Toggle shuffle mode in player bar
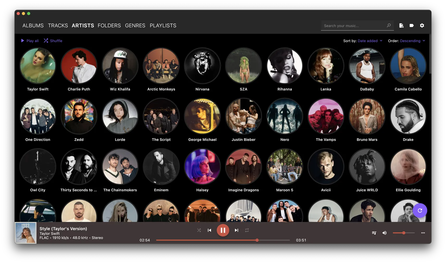446x263 pixels. [199, 230]
